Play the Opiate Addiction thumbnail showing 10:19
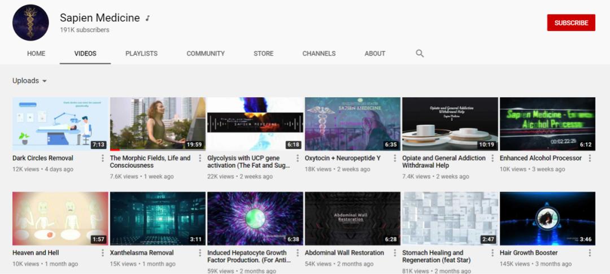 (450, 124)
